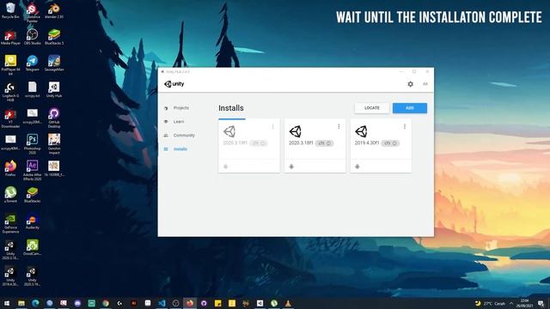550x309 pixels.
Task: Click the Unity cube icon on 2019.4.30f1 card
Action: click(361, 131)
